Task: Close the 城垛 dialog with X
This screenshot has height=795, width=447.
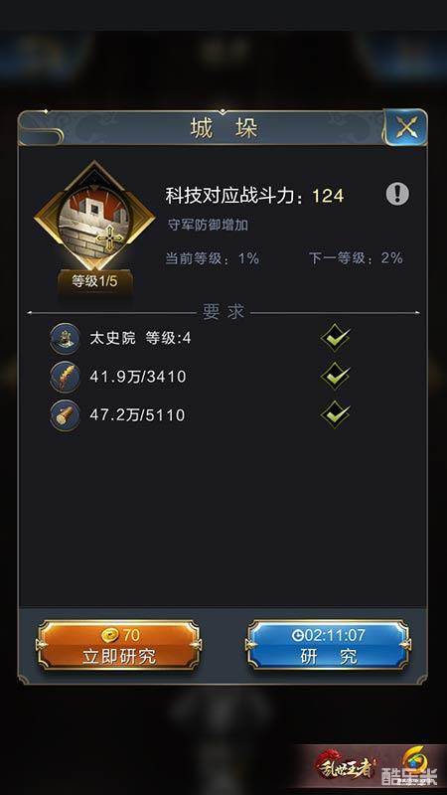Action: point(405,127)
